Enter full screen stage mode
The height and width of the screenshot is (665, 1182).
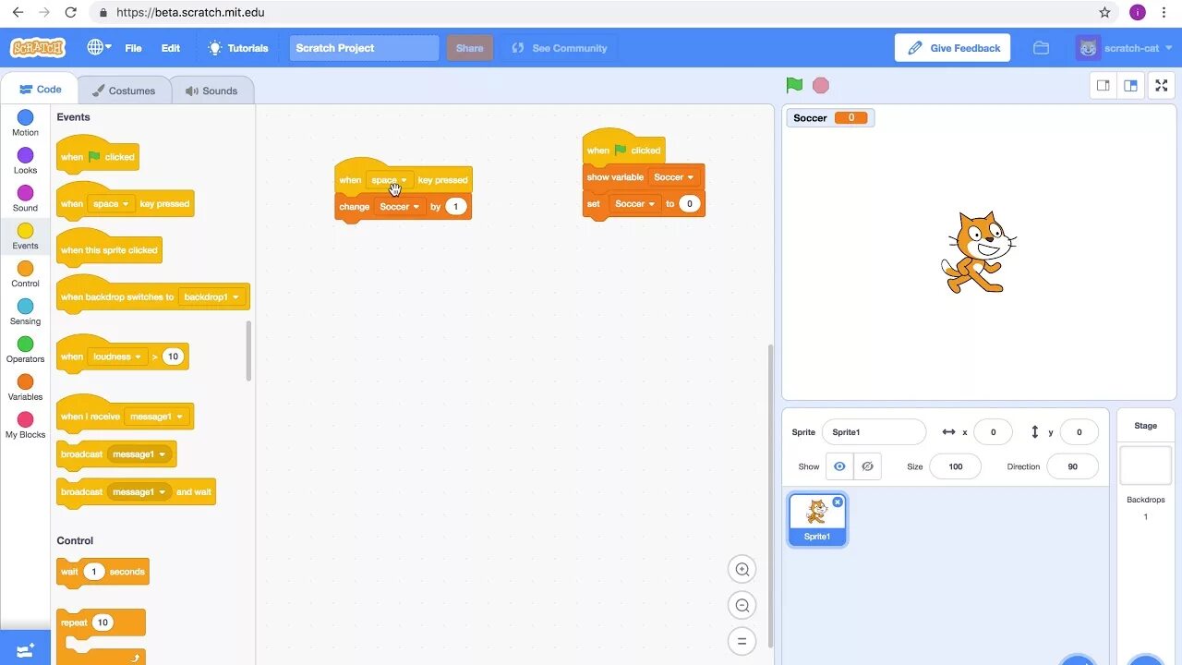(x=1162, y=85)
